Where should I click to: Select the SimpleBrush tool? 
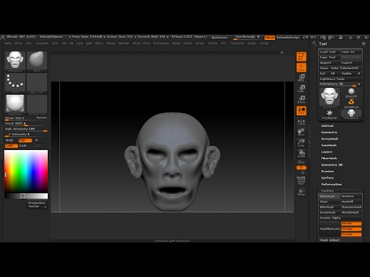(x=351, y=103)
